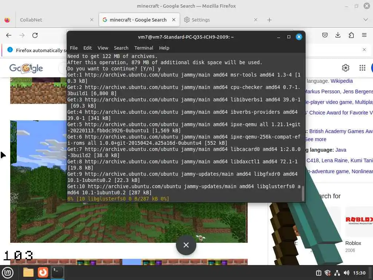Select the minecraft - Google Search tab

(x=139, y=20)
